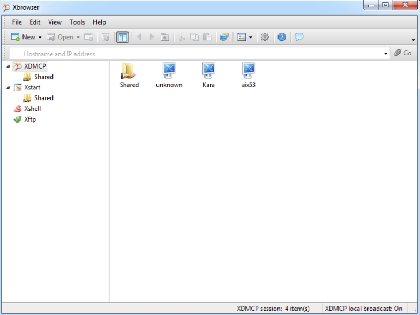Minimize the Xbrowser window
Image resolution: width=420 pixels, height=315 pixels.
(x=371, y=5)
